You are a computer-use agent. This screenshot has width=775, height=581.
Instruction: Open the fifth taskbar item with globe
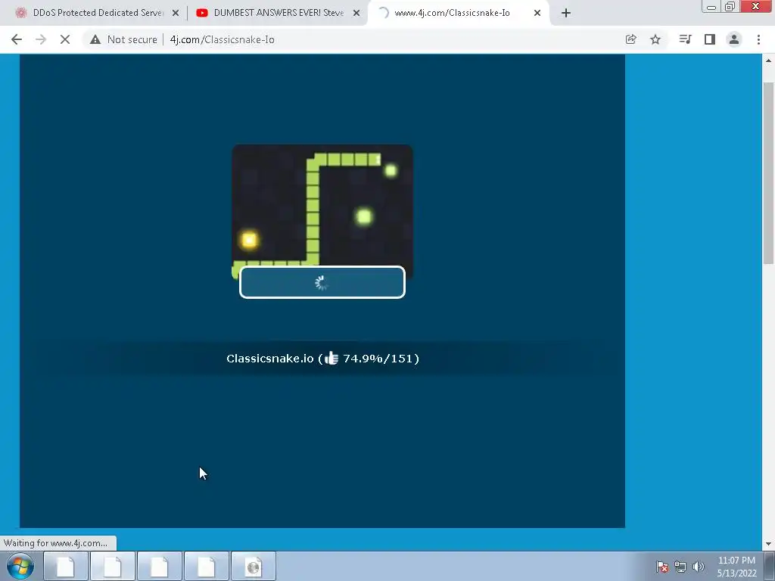click(253, 566)
